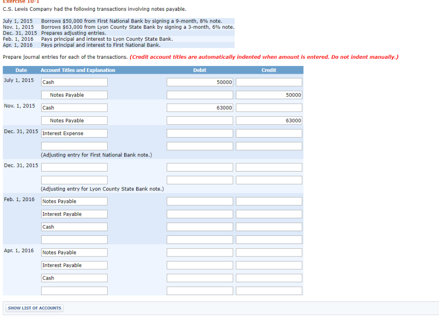Click the Interest Expense debit field
This screenshot has height=319, width=439.
click(x=200, y=133)
